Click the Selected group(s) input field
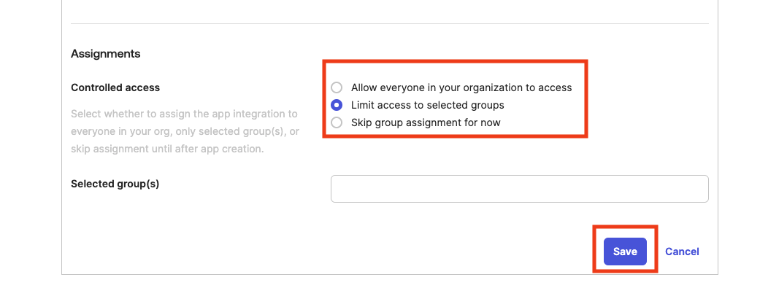 tap(519, 189)
